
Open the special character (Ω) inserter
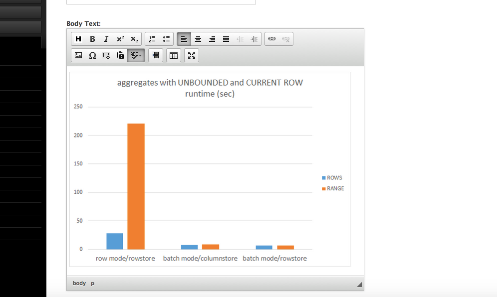[92, 55]
